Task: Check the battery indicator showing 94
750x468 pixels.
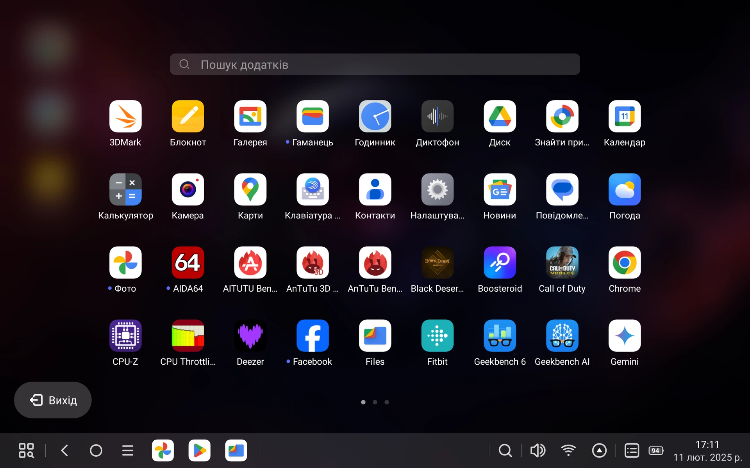Action: 656,450
